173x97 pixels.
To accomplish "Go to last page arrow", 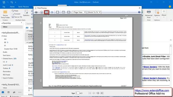I will coord(102,93).
